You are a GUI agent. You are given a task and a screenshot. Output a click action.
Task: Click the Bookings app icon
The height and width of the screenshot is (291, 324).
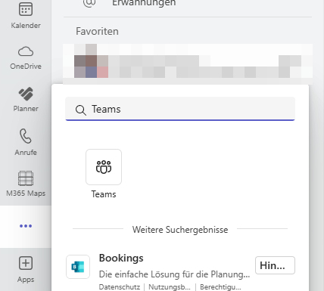click(x=78, y=267)
